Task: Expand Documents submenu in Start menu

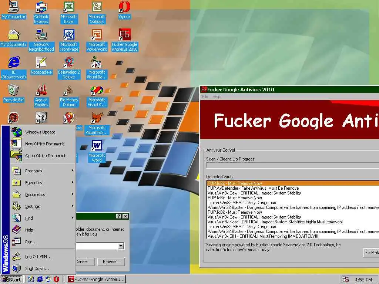Action: [x=43, y=195]
